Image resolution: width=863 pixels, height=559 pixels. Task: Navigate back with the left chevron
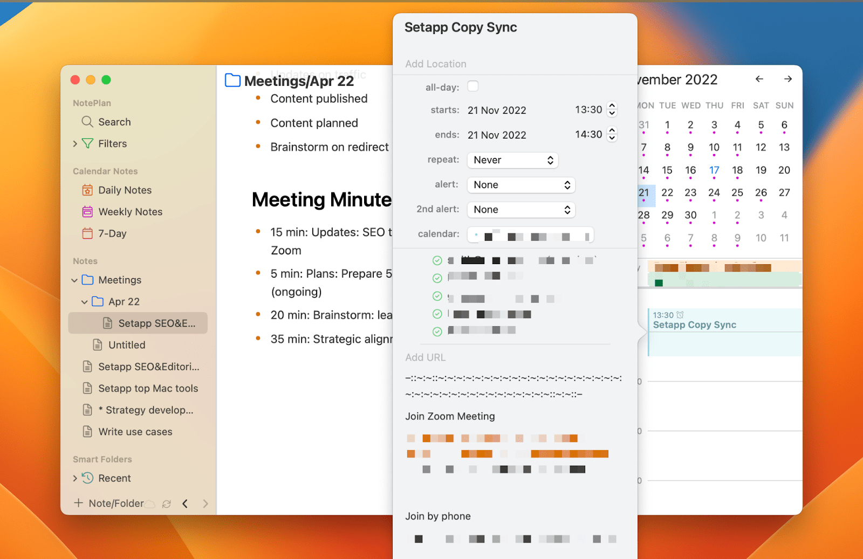[x=185, y=503]
